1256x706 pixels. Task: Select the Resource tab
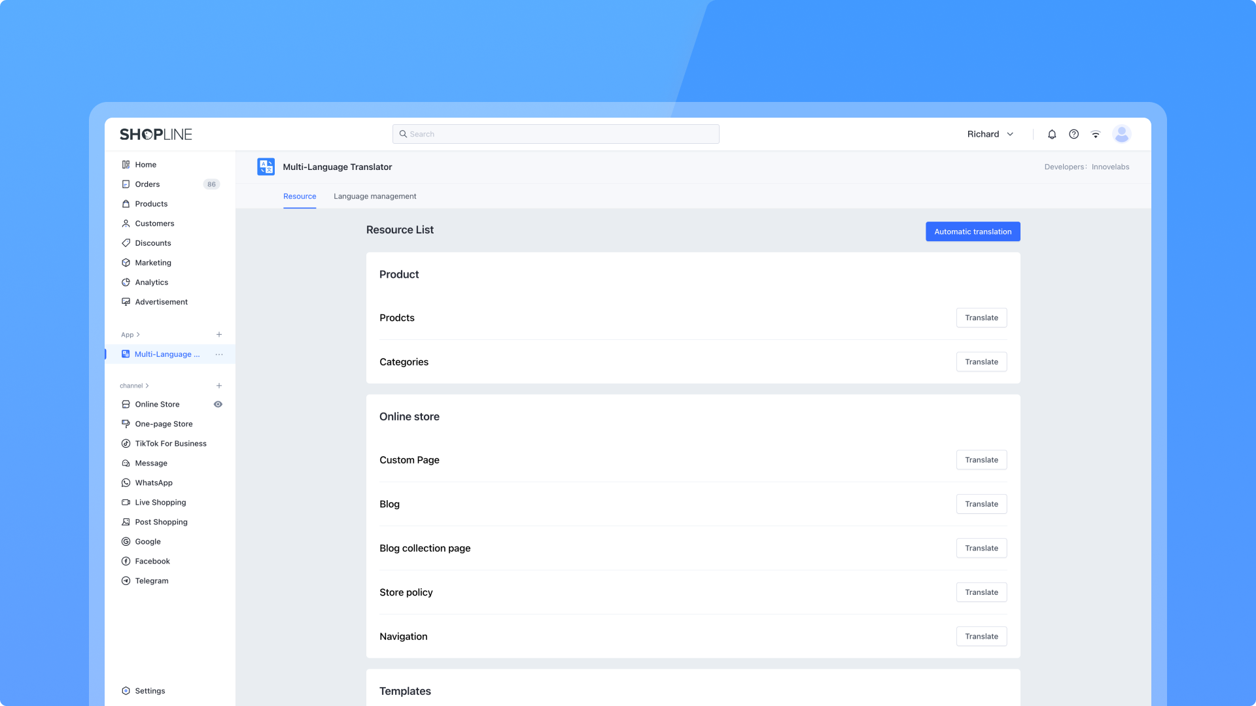(x=300, y=196)
